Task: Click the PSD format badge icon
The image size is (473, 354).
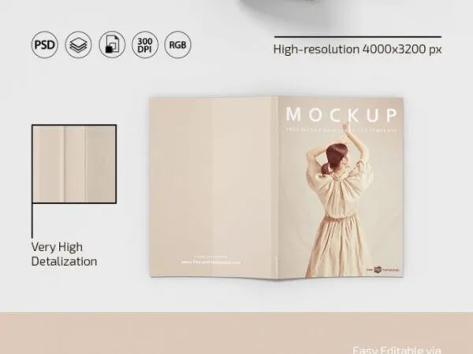Action: pyautogui.click(x=45, y=45)
